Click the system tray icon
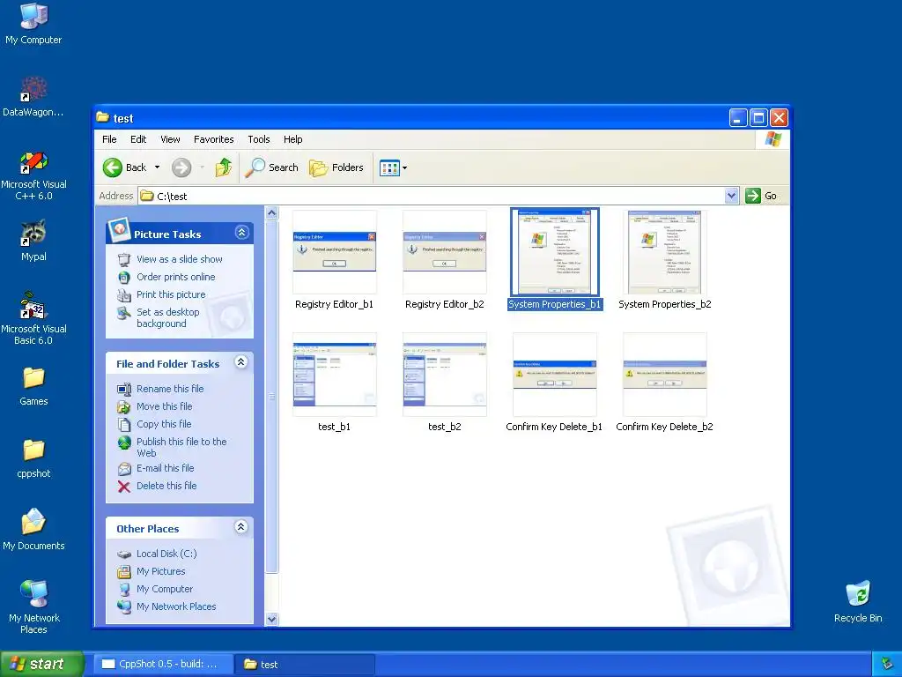 886,665
